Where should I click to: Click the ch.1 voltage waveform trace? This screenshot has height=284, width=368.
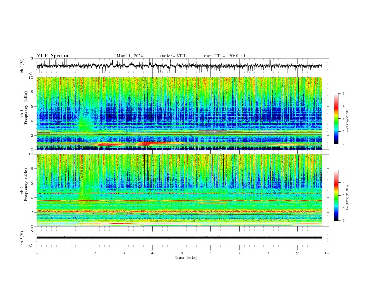(179, 66)
